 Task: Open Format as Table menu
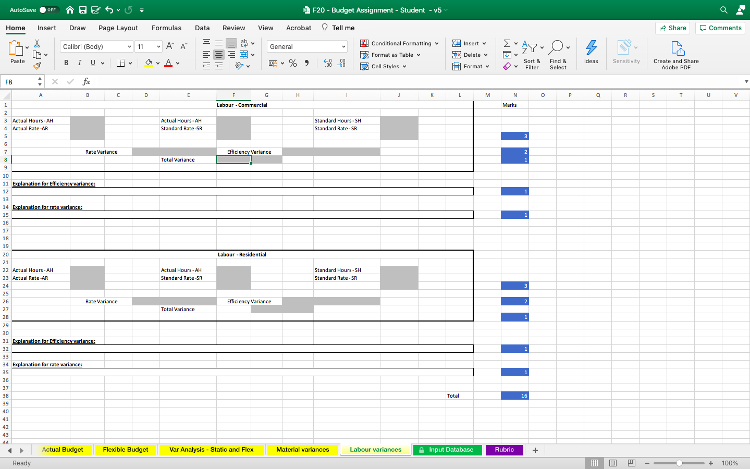pyautogui.click(x=390, y=55)
